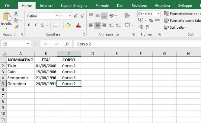
Task: Apply thousands separator 000 style
Action: point(157,20)
